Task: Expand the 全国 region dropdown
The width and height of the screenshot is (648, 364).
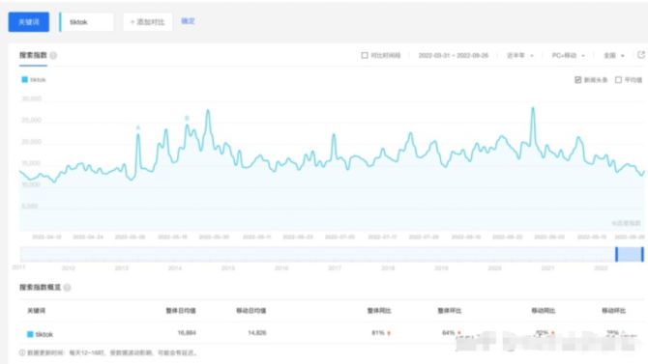Action: (614, 55)
